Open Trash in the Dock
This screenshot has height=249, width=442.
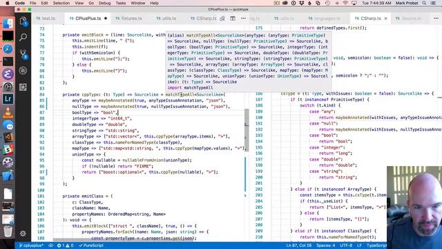click(x=8, y=231)
